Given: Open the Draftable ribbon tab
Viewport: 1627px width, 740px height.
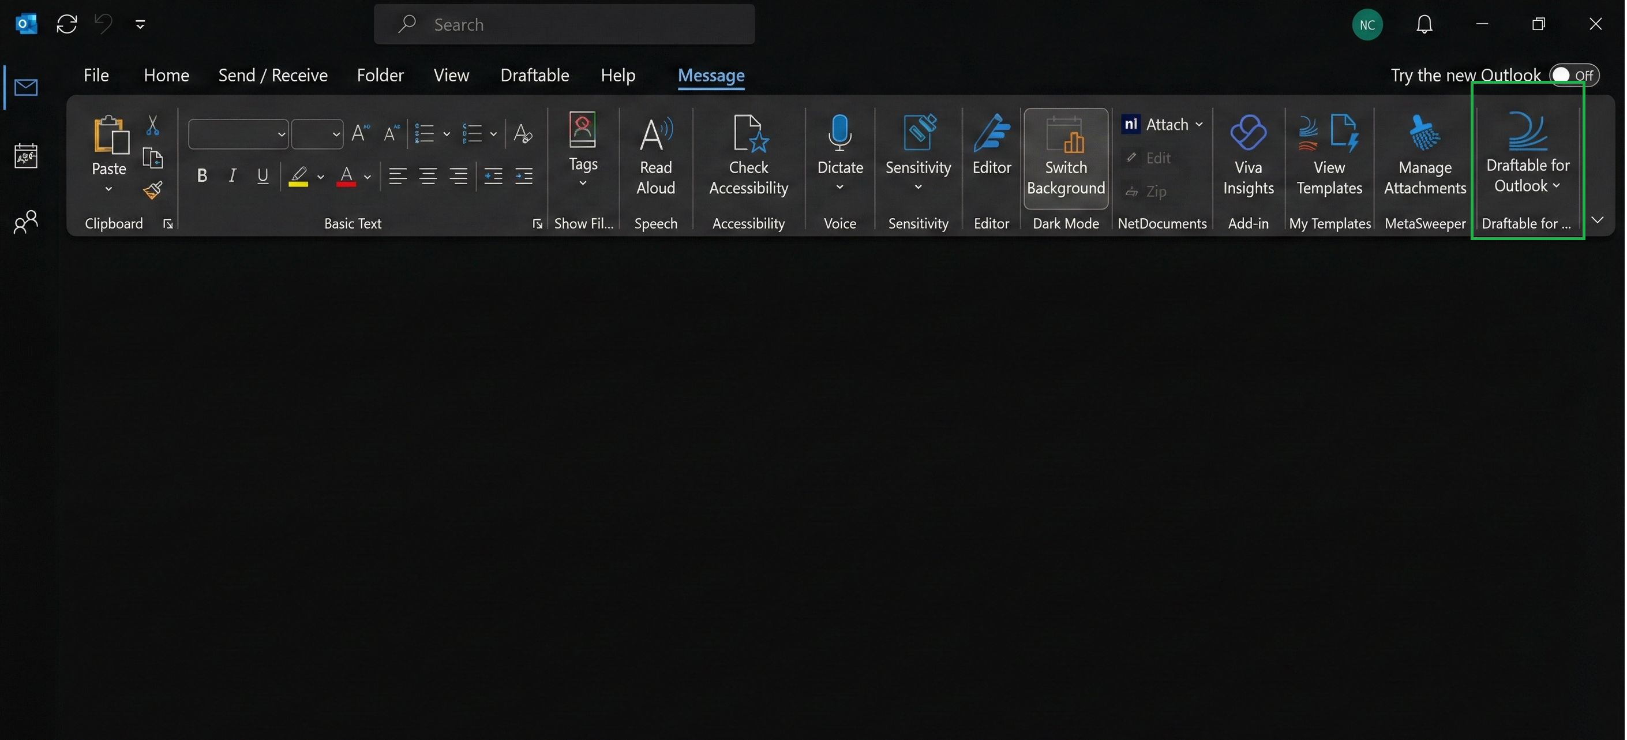Looking at the screenshot, I should pyautogui.click(x=534, y=74).
